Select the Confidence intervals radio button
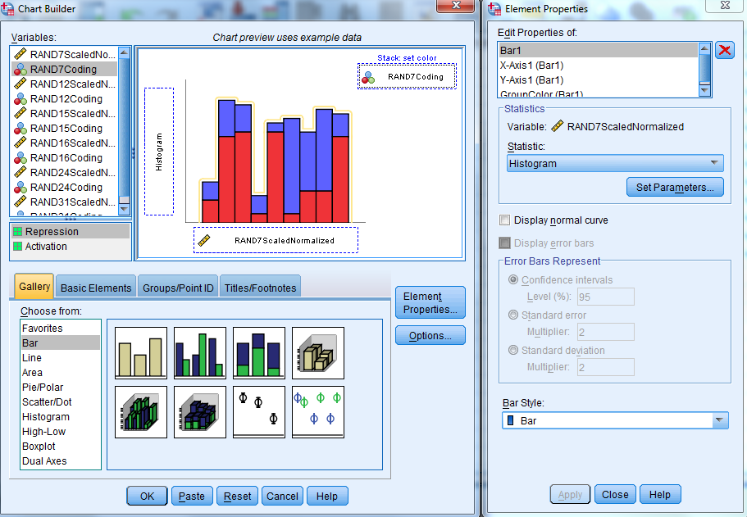 click(x=514, y=280)
